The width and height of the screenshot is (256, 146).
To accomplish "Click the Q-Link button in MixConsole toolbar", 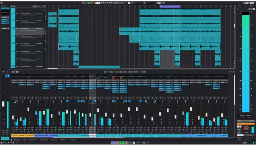I will pos(131,72).
